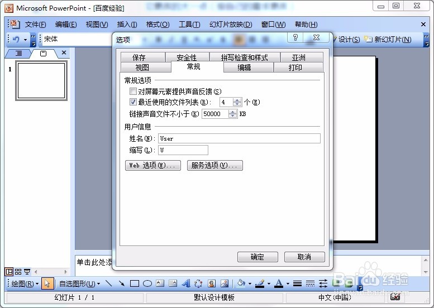Image resolution: width=434 pixels, height=308 pixels.
Task: Open the Tools menu
Action: pyautogui.click(x=189, y=25)
